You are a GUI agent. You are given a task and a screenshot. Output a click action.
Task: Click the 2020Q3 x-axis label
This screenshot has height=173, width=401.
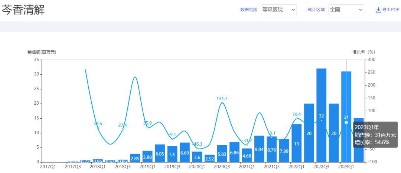[x=222, y=167]
